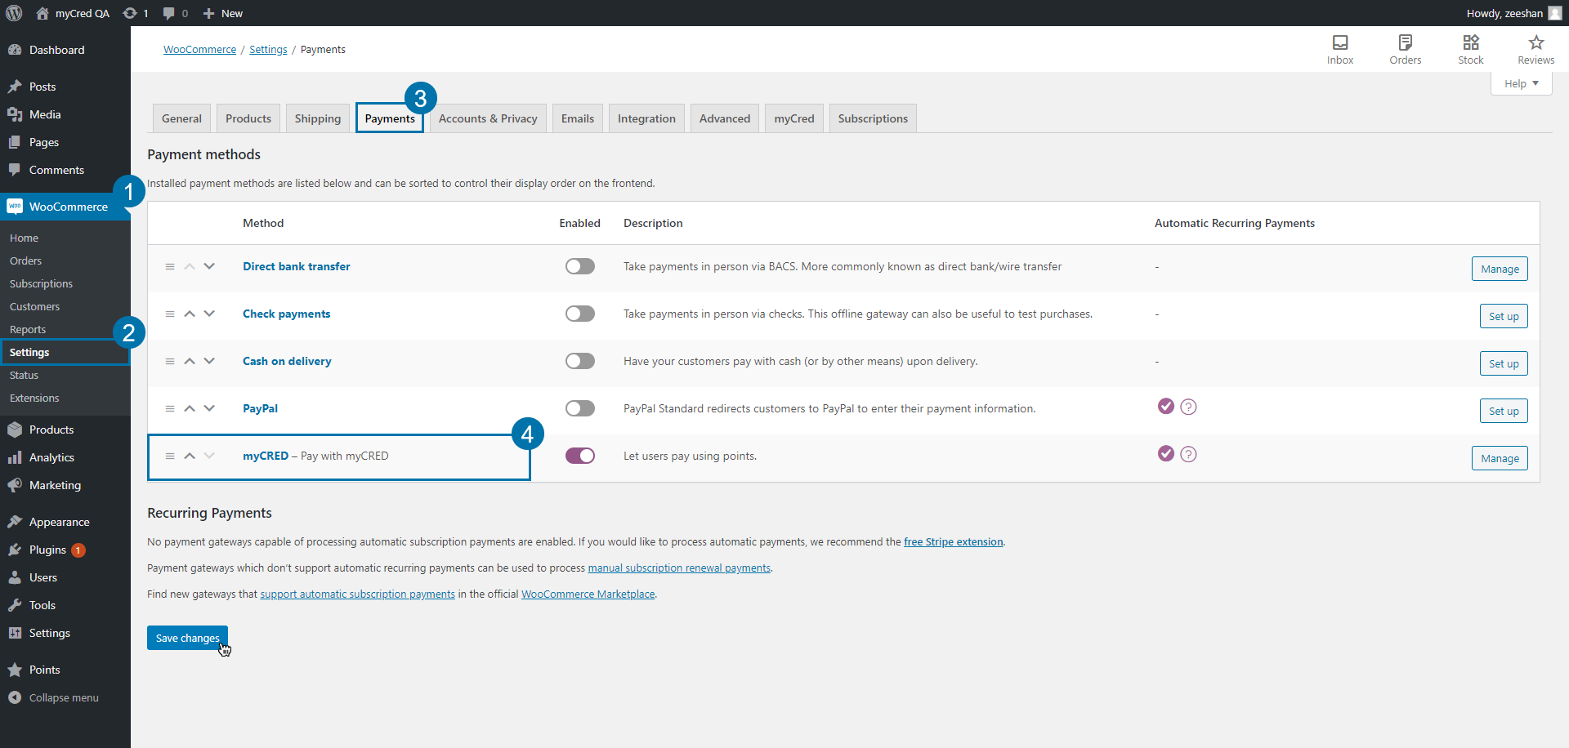1569x748 pixels.
Task: Open the WooCommerce Marketplace link
Action: [x=588, y=594]
